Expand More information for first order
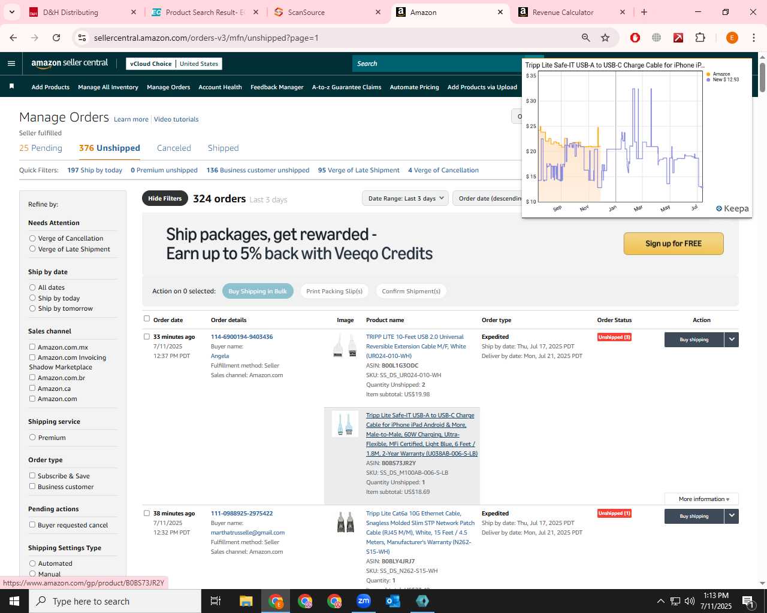The height and width of the screenshot is (613, 767). coord(702,499)
